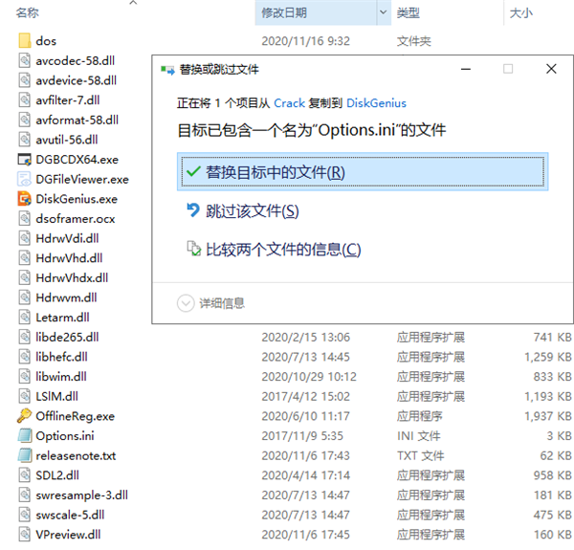Sort by the 大小 column header
This screenshot has width=574, height=550.
521,12
